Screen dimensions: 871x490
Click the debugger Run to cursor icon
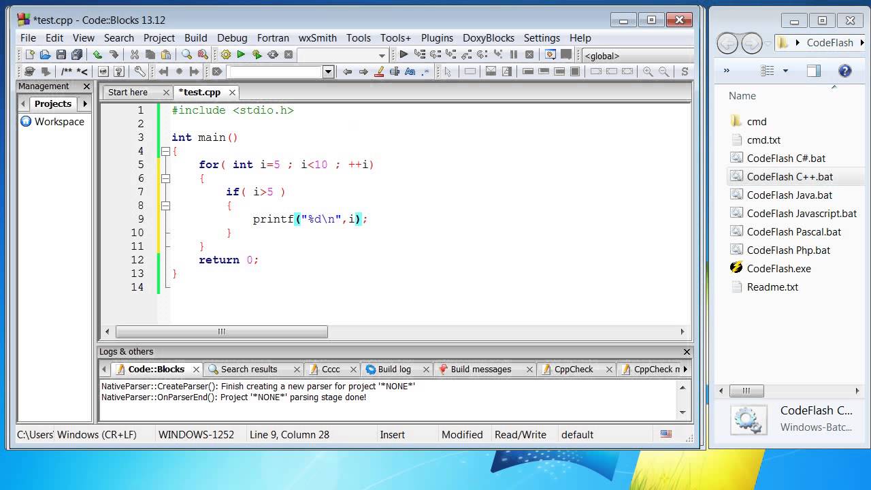[x=420, y=54]
